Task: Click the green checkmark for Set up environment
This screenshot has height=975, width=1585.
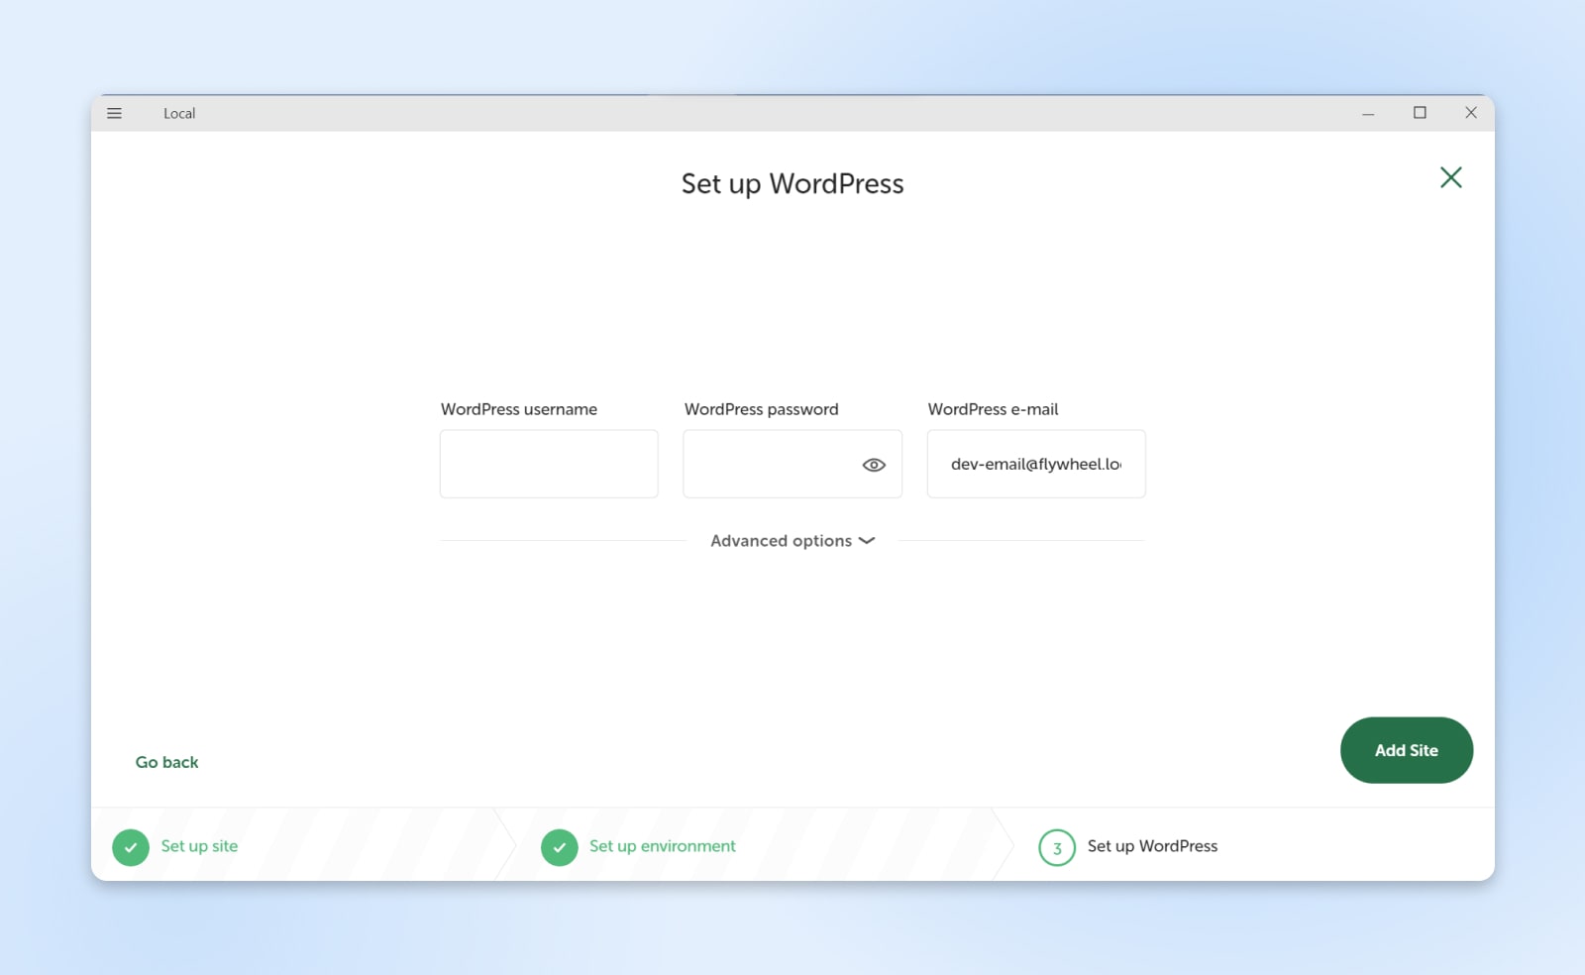Action: (x=560, y=847)
